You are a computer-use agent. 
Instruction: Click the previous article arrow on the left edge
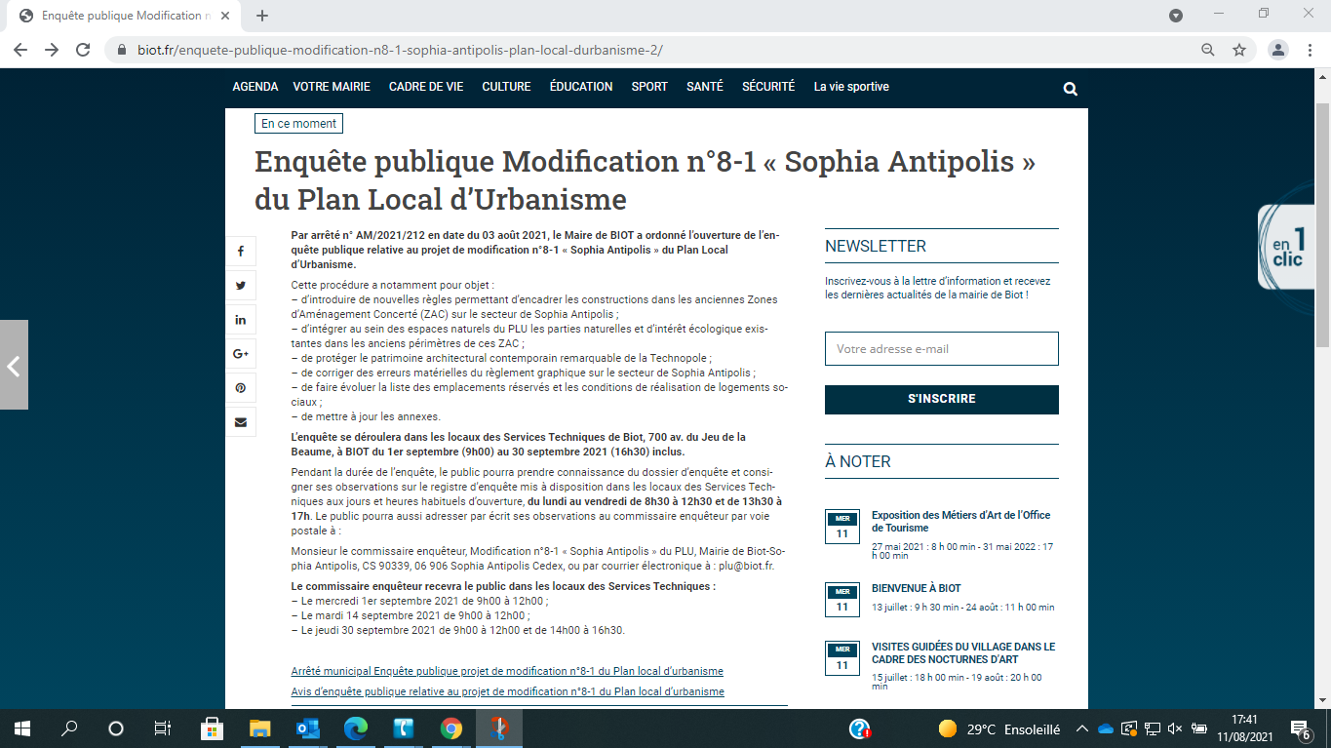(14, 366)
